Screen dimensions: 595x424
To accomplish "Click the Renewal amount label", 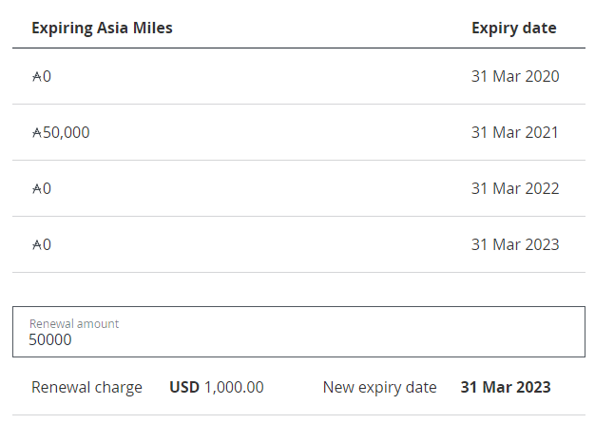I will click(x=74, y=324).
